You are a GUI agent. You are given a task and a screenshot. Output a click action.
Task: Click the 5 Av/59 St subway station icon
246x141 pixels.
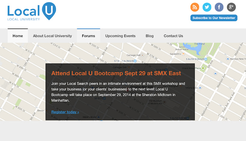206,59
